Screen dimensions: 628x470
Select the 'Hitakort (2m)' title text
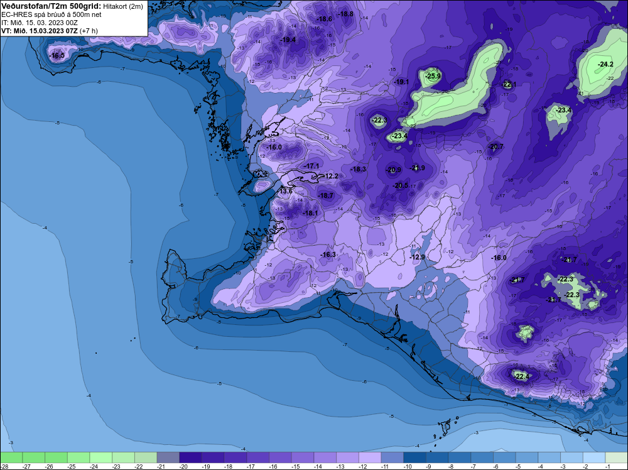[x=123, y=6]
